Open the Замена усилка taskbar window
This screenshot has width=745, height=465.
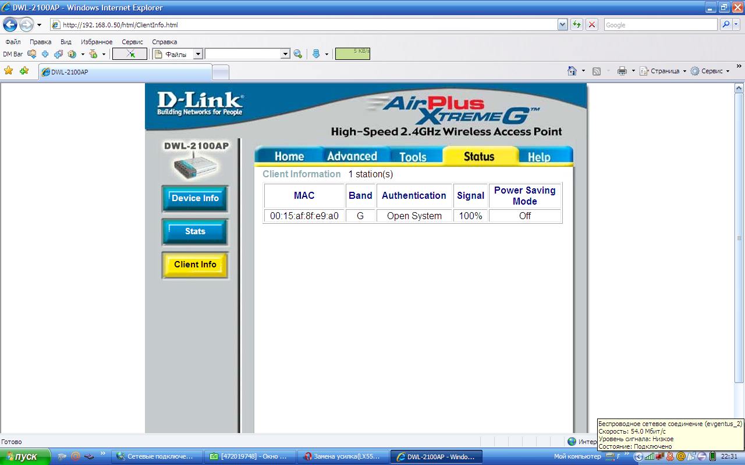[x=345, y=457]
